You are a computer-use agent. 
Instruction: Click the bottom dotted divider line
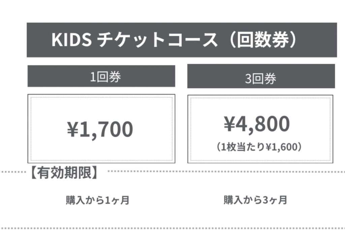coord(172,228)
